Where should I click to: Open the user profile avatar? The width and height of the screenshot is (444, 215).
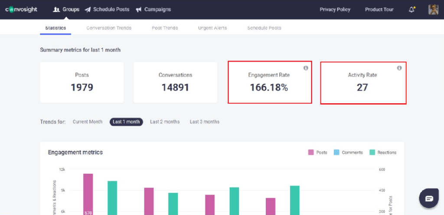pyautogui.click(x=433, y=10)
